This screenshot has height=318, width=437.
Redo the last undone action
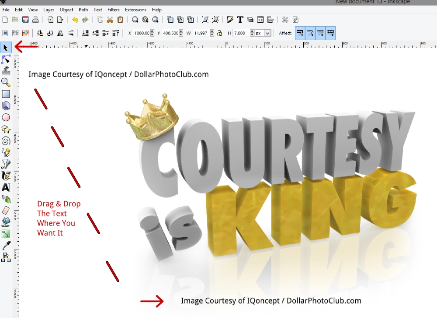85,20
